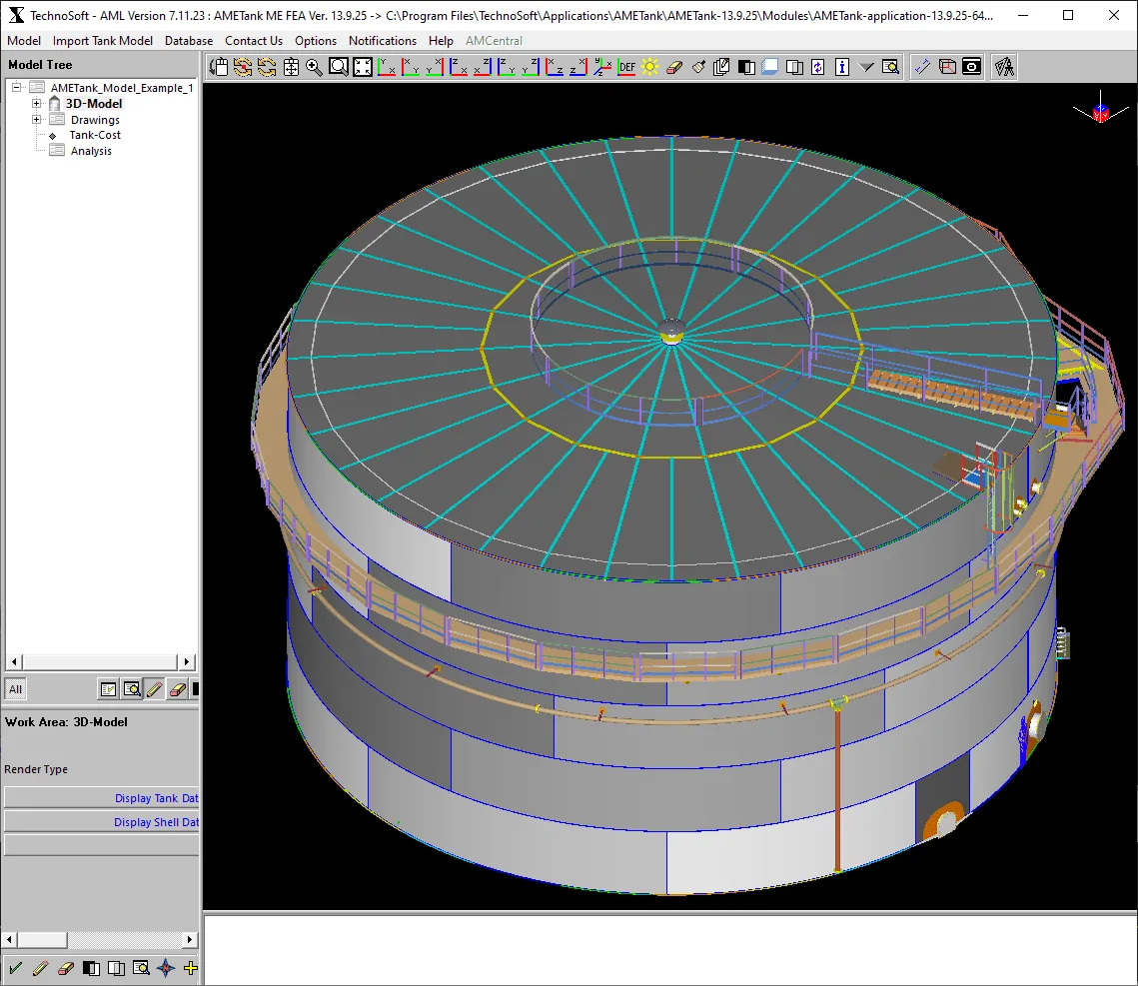Open the Database menu
The width and height of the screenshot is (1138, 986).
pyautogui.click(x=189, y=41)
